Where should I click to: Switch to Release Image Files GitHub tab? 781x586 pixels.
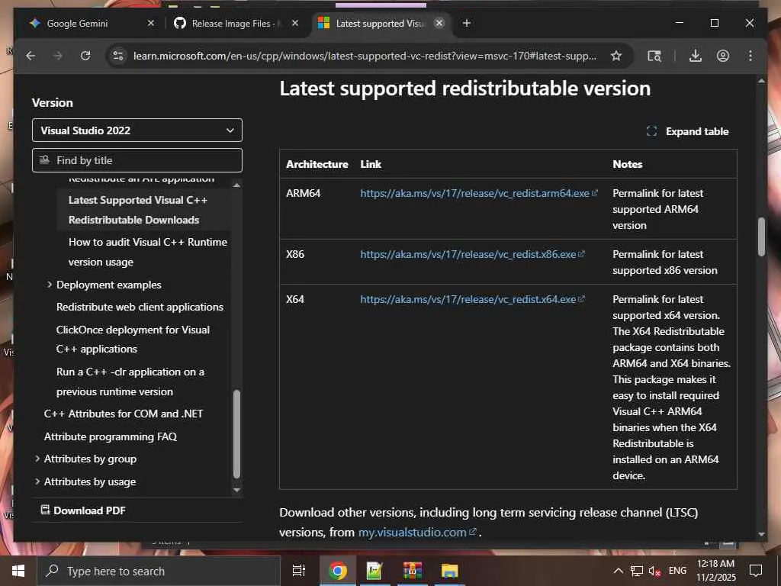tap(230, 24)
